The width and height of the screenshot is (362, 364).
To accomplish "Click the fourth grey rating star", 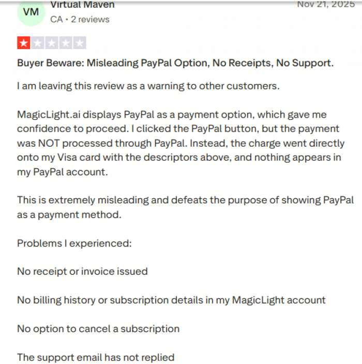I will 66,43.
